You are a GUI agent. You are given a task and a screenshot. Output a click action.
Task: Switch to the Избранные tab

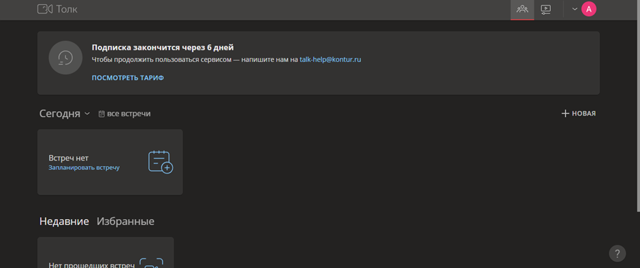point(125,222)
